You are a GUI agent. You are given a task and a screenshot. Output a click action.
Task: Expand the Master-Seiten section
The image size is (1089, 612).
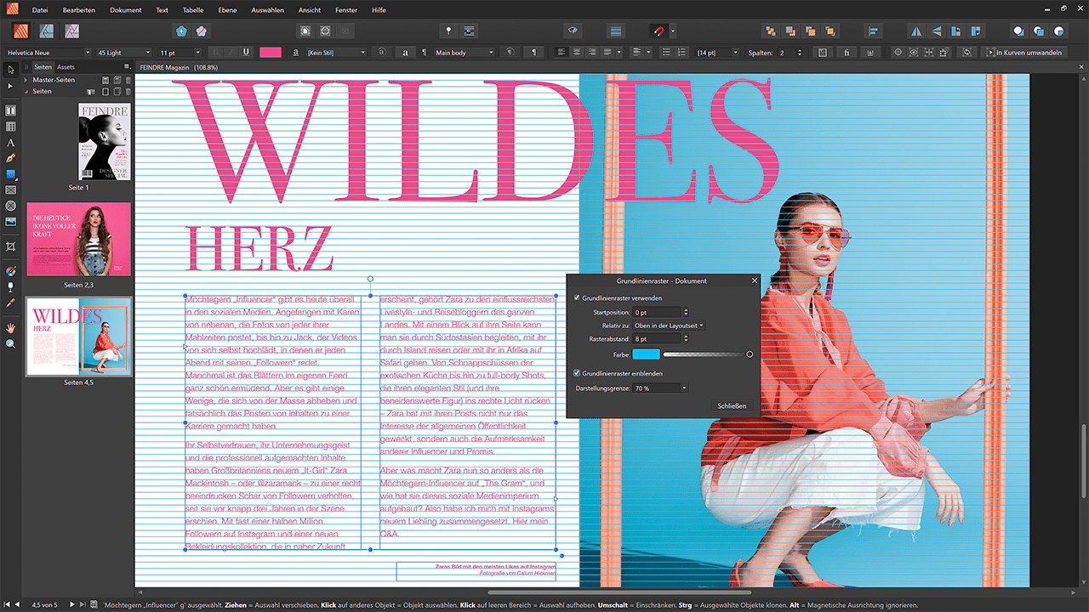26,80
